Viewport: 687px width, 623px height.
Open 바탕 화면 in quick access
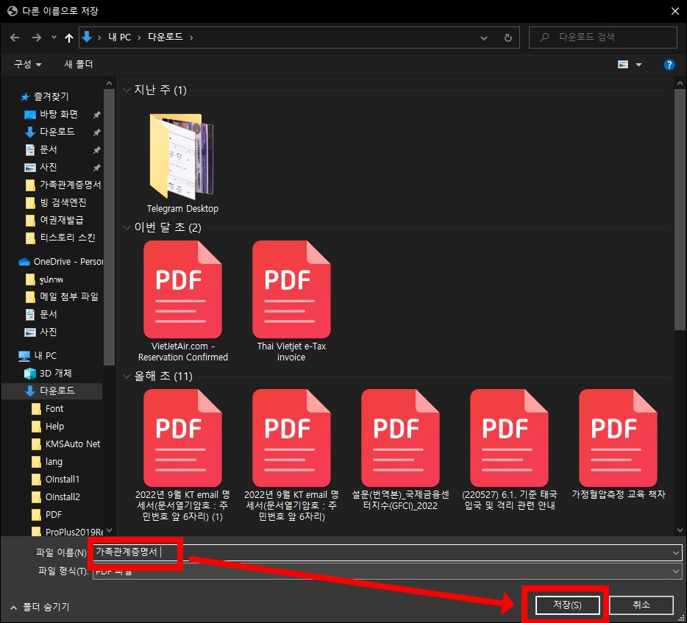(x=59, y=114)
